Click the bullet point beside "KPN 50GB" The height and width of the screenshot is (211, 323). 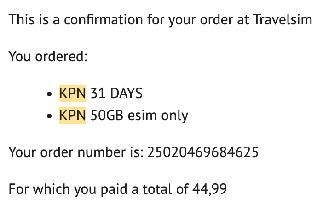click(x=50, y=116)
